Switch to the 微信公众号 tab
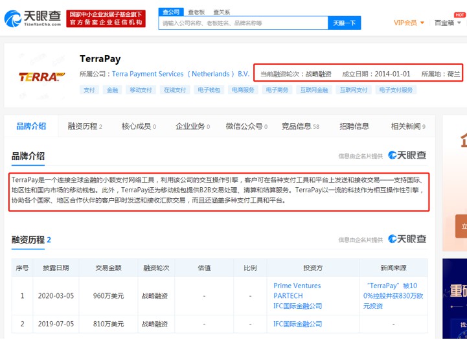This screenshot has width=467, height=340. 247,126
